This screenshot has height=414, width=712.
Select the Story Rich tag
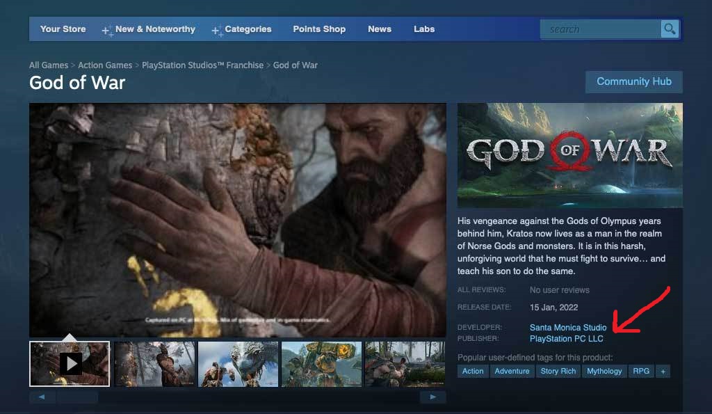(558, 372)
